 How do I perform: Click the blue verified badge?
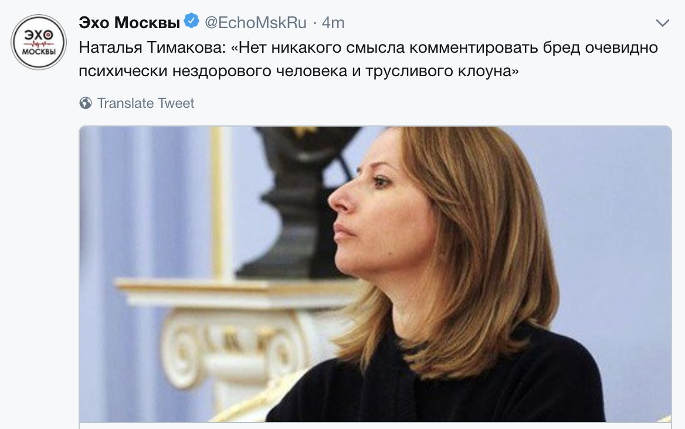(x=191, y=21)
